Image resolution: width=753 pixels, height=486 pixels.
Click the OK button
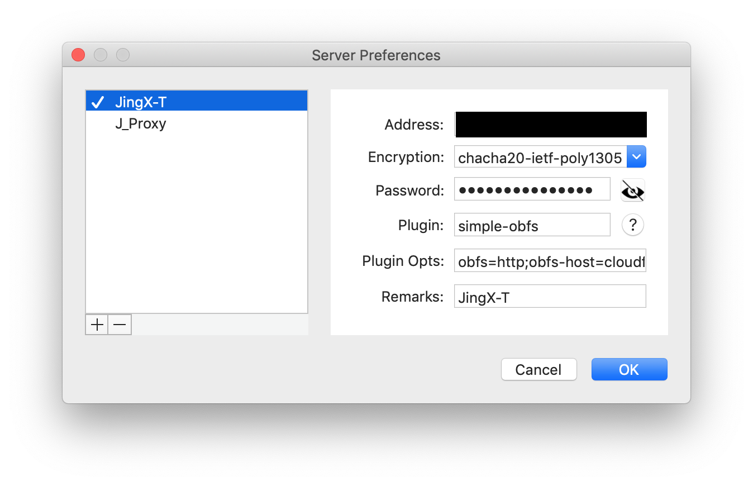point(629,369)
